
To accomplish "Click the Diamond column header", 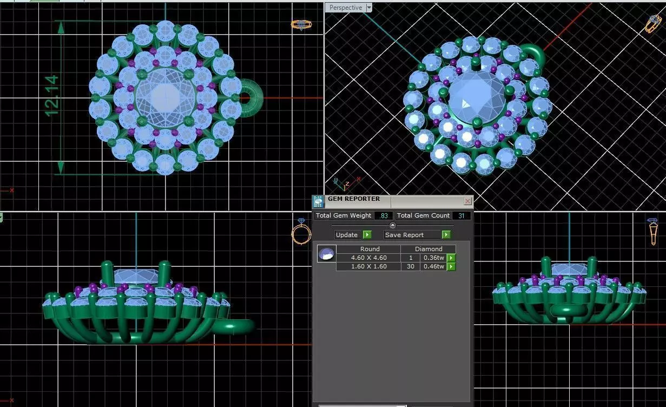I will tap(428, 249).
